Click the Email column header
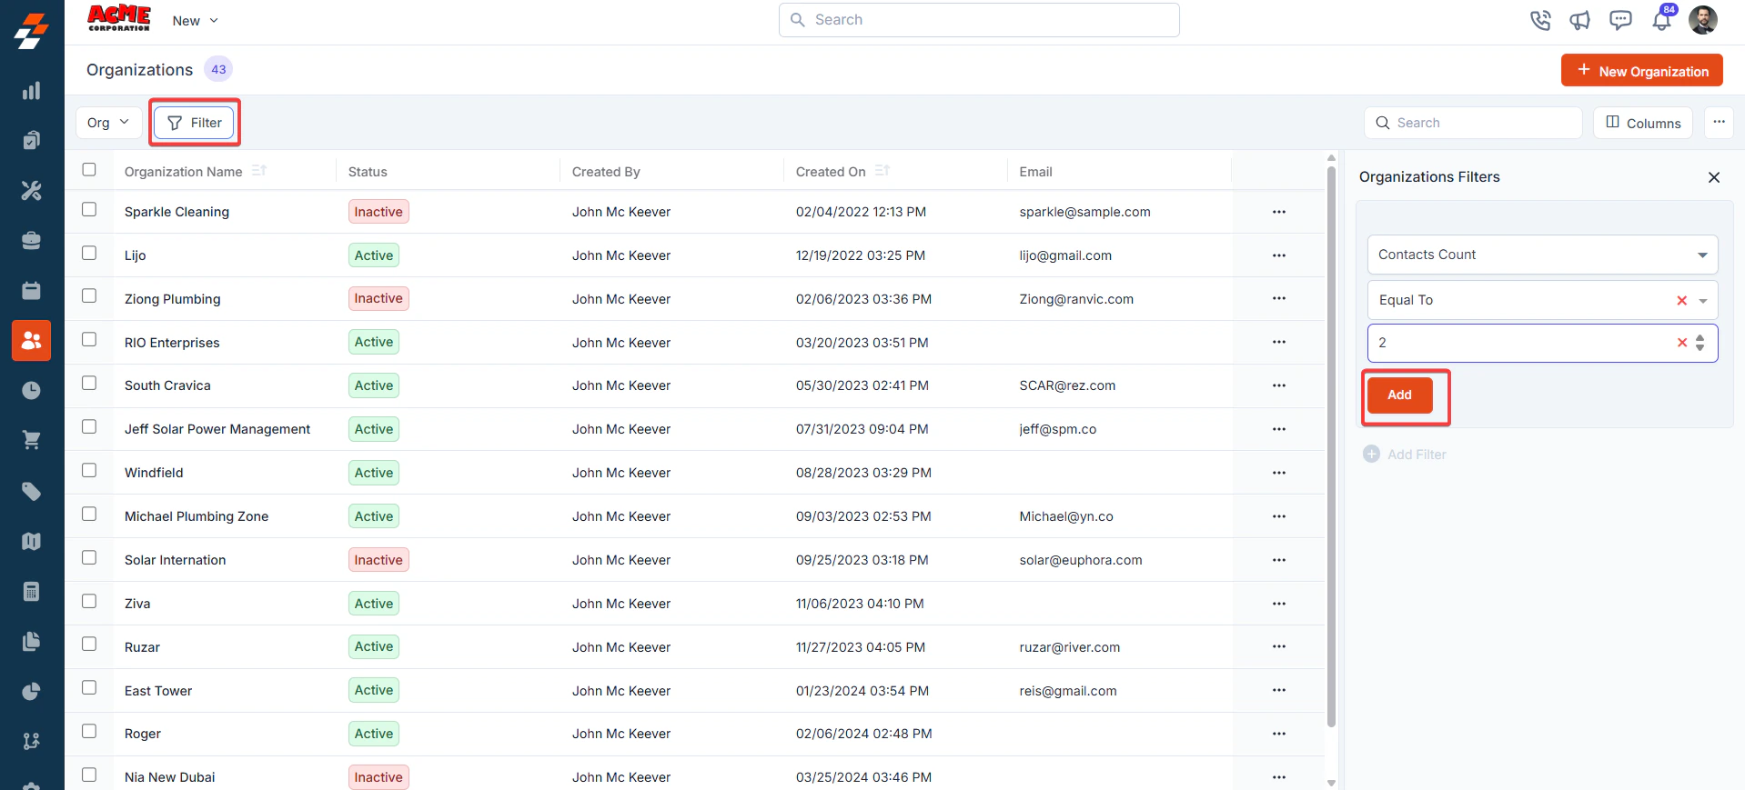The image size is (1745, 790). (1035, 172)
